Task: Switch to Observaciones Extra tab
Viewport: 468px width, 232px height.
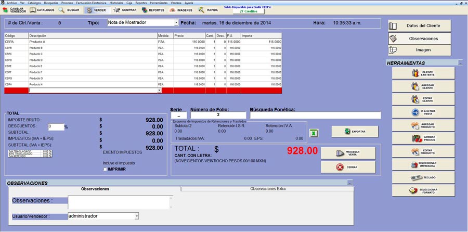Action: [x=267, y=189]
